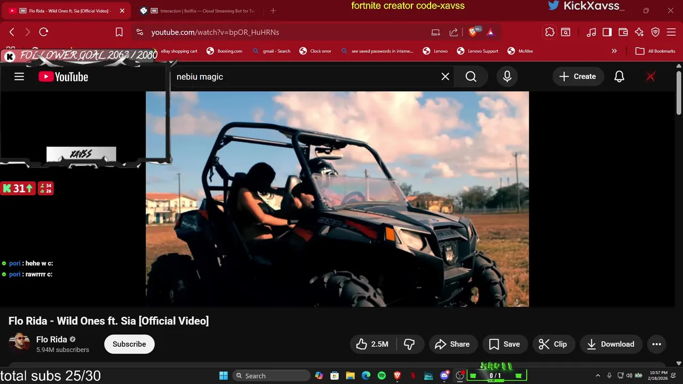Image resolution: width=683 pixels, height=384 pixels.
Task: Bookmark this page with the bookmark icon
Action: [x=119, y=32]
